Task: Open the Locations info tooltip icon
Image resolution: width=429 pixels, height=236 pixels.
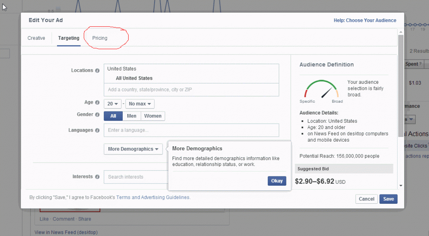Action: point(97,71)
